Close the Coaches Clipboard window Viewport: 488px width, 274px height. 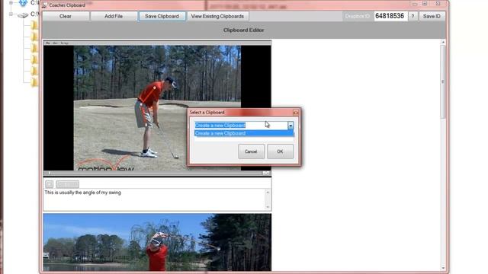pos(438,4)
